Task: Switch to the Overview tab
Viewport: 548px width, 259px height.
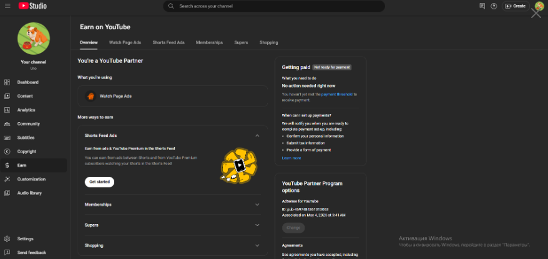Action: tap(89, 42)
